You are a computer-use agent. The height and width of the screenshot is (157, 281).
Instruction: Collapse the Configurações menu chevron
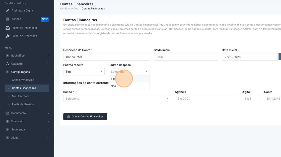tap(48, 72)
